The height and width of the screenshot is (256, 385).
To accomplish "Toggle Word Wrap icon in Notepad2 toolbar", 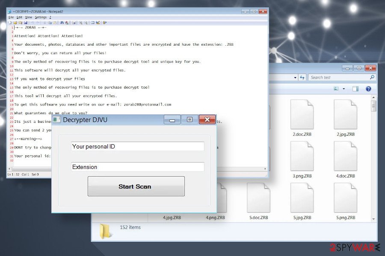I will point(74,23).
